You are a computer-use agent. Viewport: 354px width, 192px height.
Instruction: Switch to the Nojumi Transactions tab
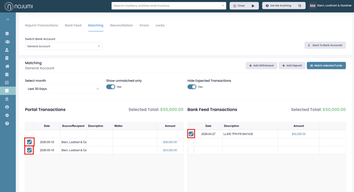tap(42, 25)
